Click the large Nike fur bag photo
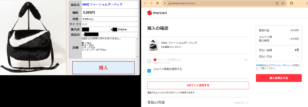Screen dimensions: 308x107 (33, 38)
